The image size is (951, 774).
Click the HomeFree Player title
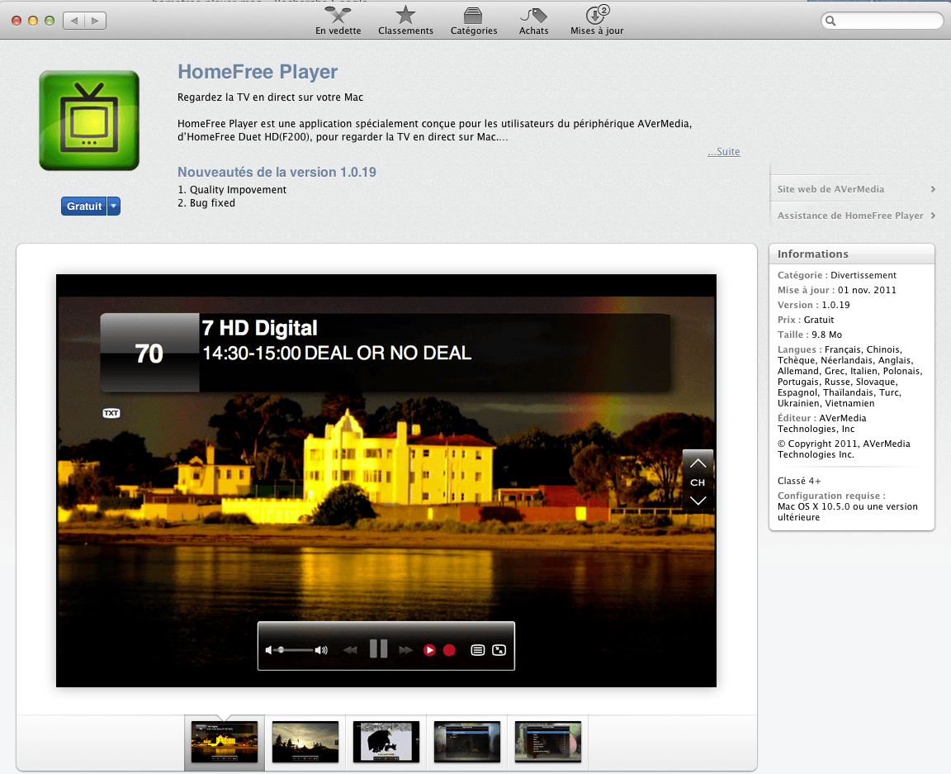click(x=258, y=72)
